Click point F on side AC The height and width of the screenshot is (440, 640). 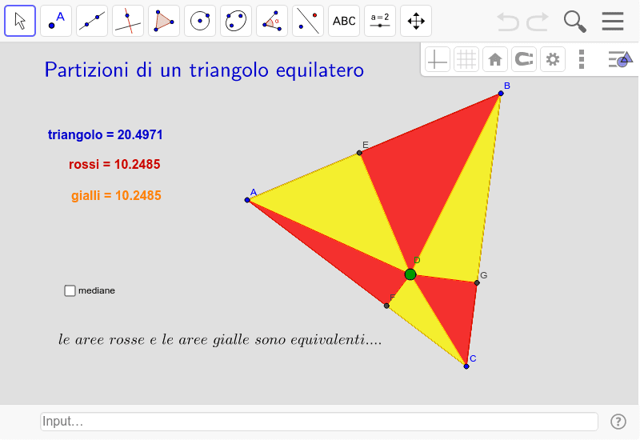pyautogui.click(x=386, y=306)
